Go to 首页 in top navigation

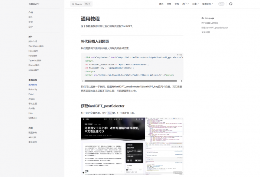tap(161, 4)
